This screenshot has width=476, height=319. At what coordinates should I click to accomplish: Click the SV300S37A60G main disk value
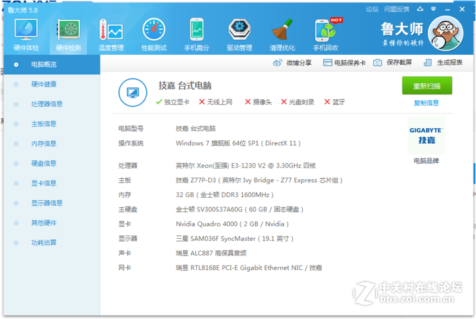click(240, 209)
